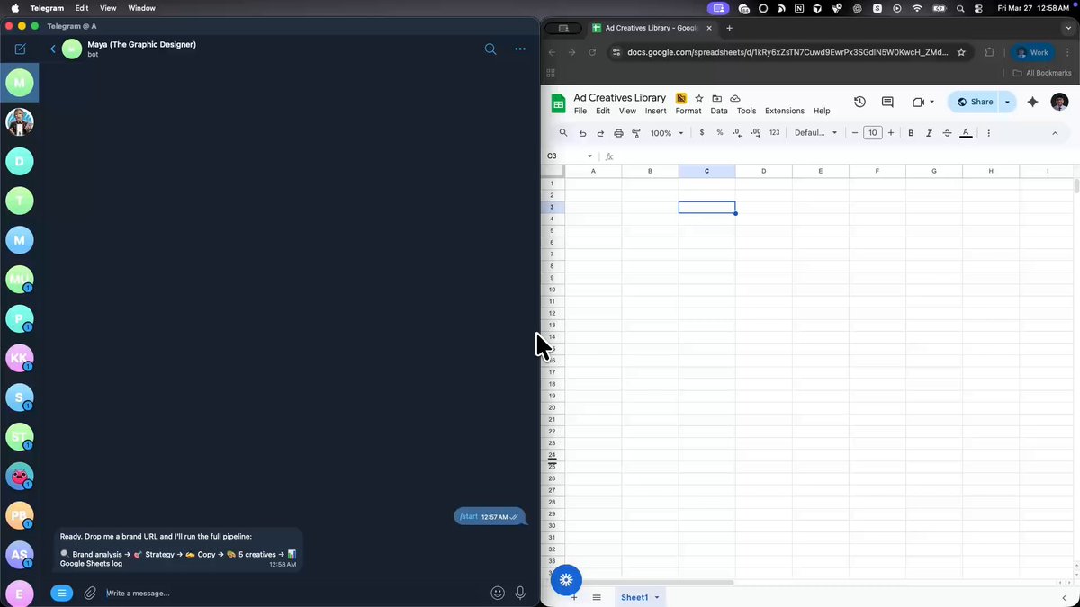Image resolution: width=1080 pixels, height=607 pixels.
Task: Attach a file using the paperclip
Action: [x=90, y=593]
